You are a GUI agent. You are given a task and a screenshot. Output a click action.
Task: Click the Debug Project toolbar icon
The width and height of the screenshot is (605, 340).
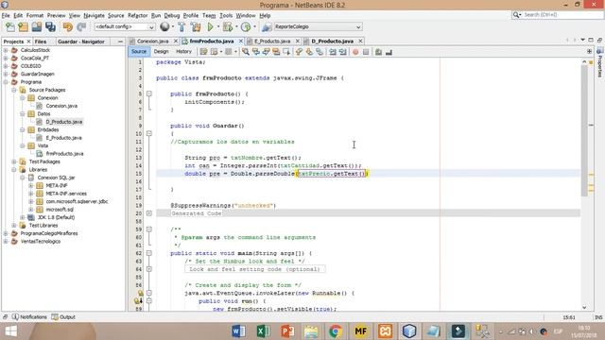point(228,27)
